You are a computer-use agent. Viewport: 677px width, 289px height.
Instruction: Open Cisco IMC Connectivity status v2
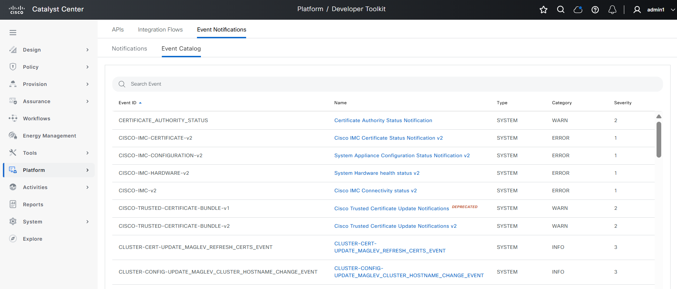[x=375, y=191]
